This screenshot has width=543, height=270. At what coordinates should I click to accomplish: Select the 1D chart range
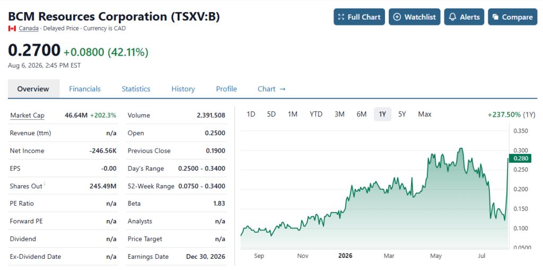[251, 114]
